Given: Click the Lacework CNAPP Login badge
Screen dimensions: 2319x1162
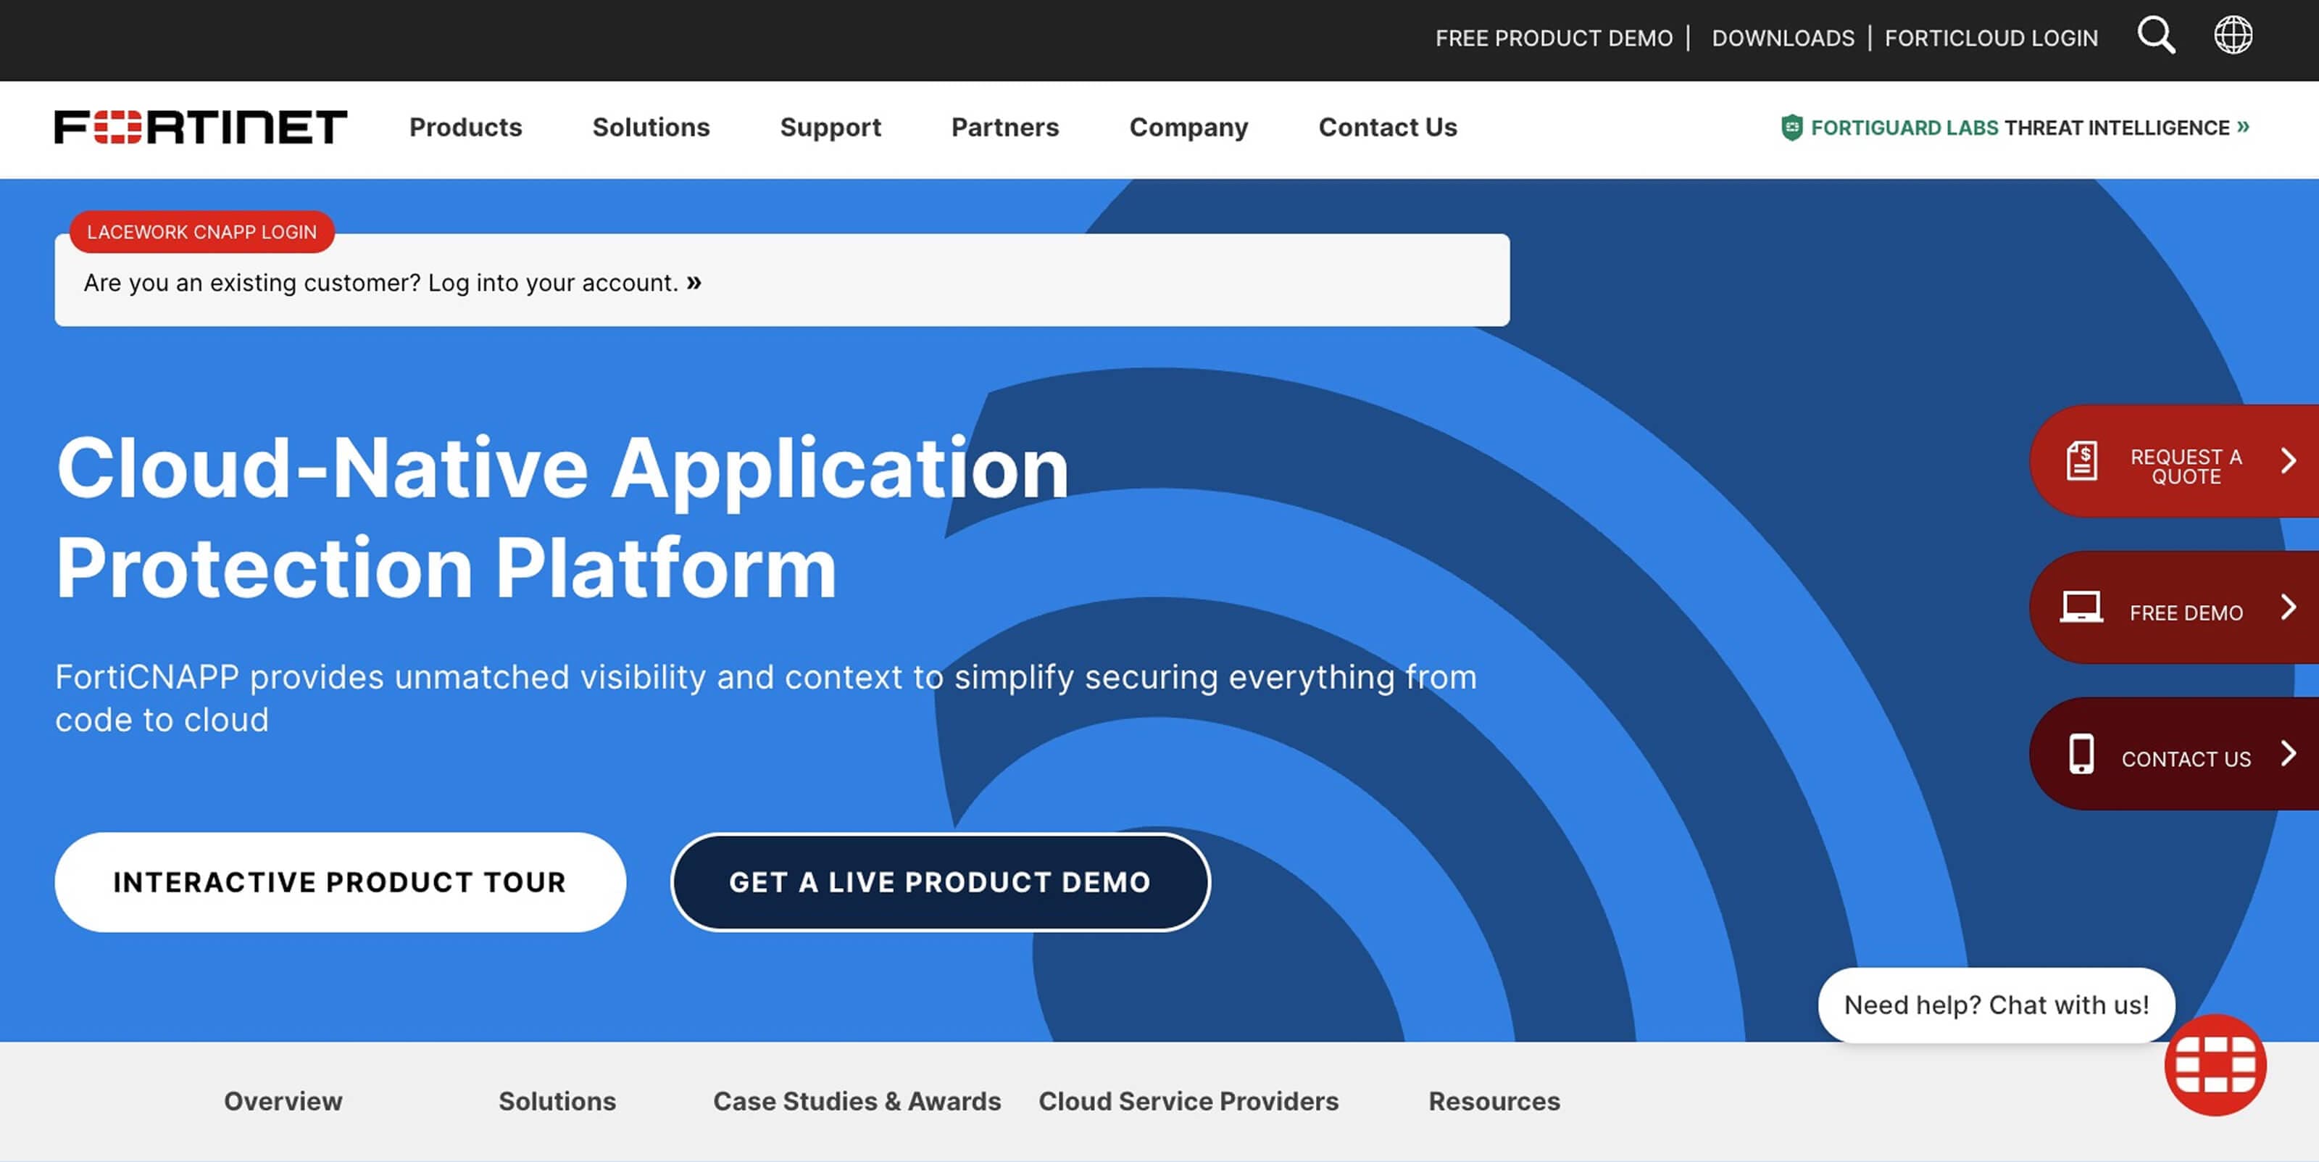Looking at the screenshot, I should coord(201,231).
